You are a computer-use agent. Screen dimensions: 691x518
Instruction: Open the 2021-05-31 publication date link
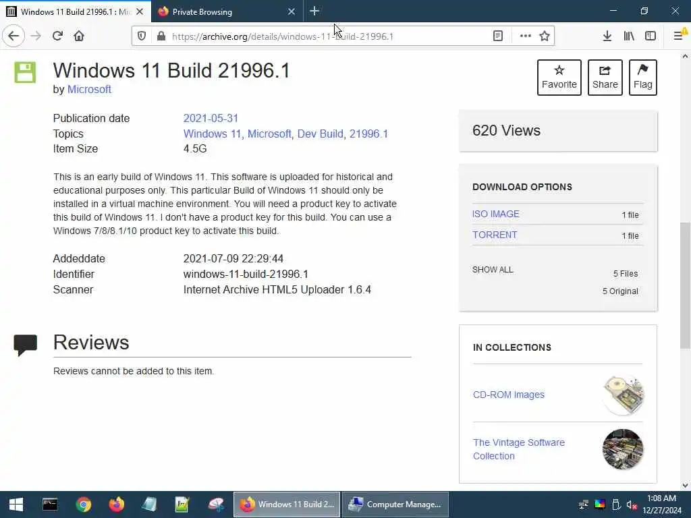(211, 119)
